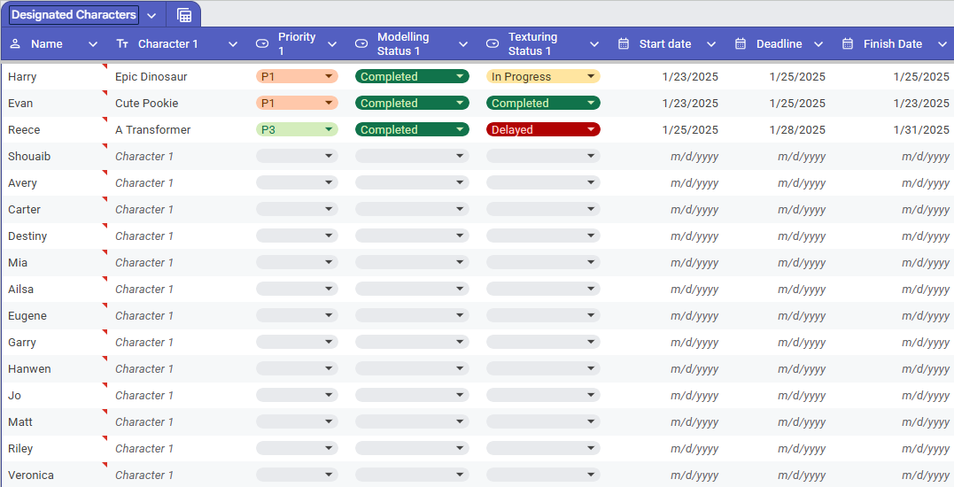The height and width of the screenshot is (487, 954).
Task: Open Evan's Completed texturing status chip
Action: coord(543,103)
